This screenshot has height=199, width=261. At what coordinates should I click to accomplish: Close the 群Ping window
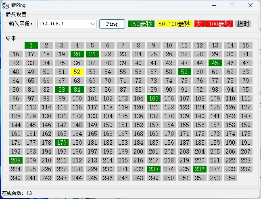point(251,5)
